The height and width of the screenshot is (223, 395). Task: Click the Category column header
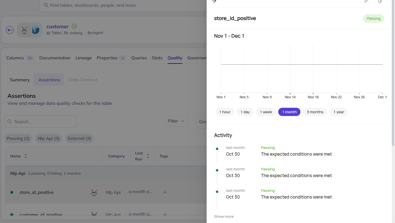click(116, 156)
